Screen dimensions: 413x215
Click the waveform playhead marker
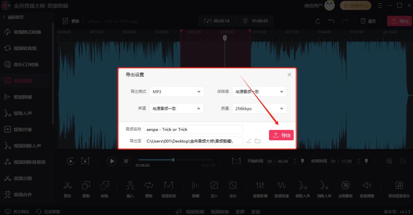(x=225, y=38)
